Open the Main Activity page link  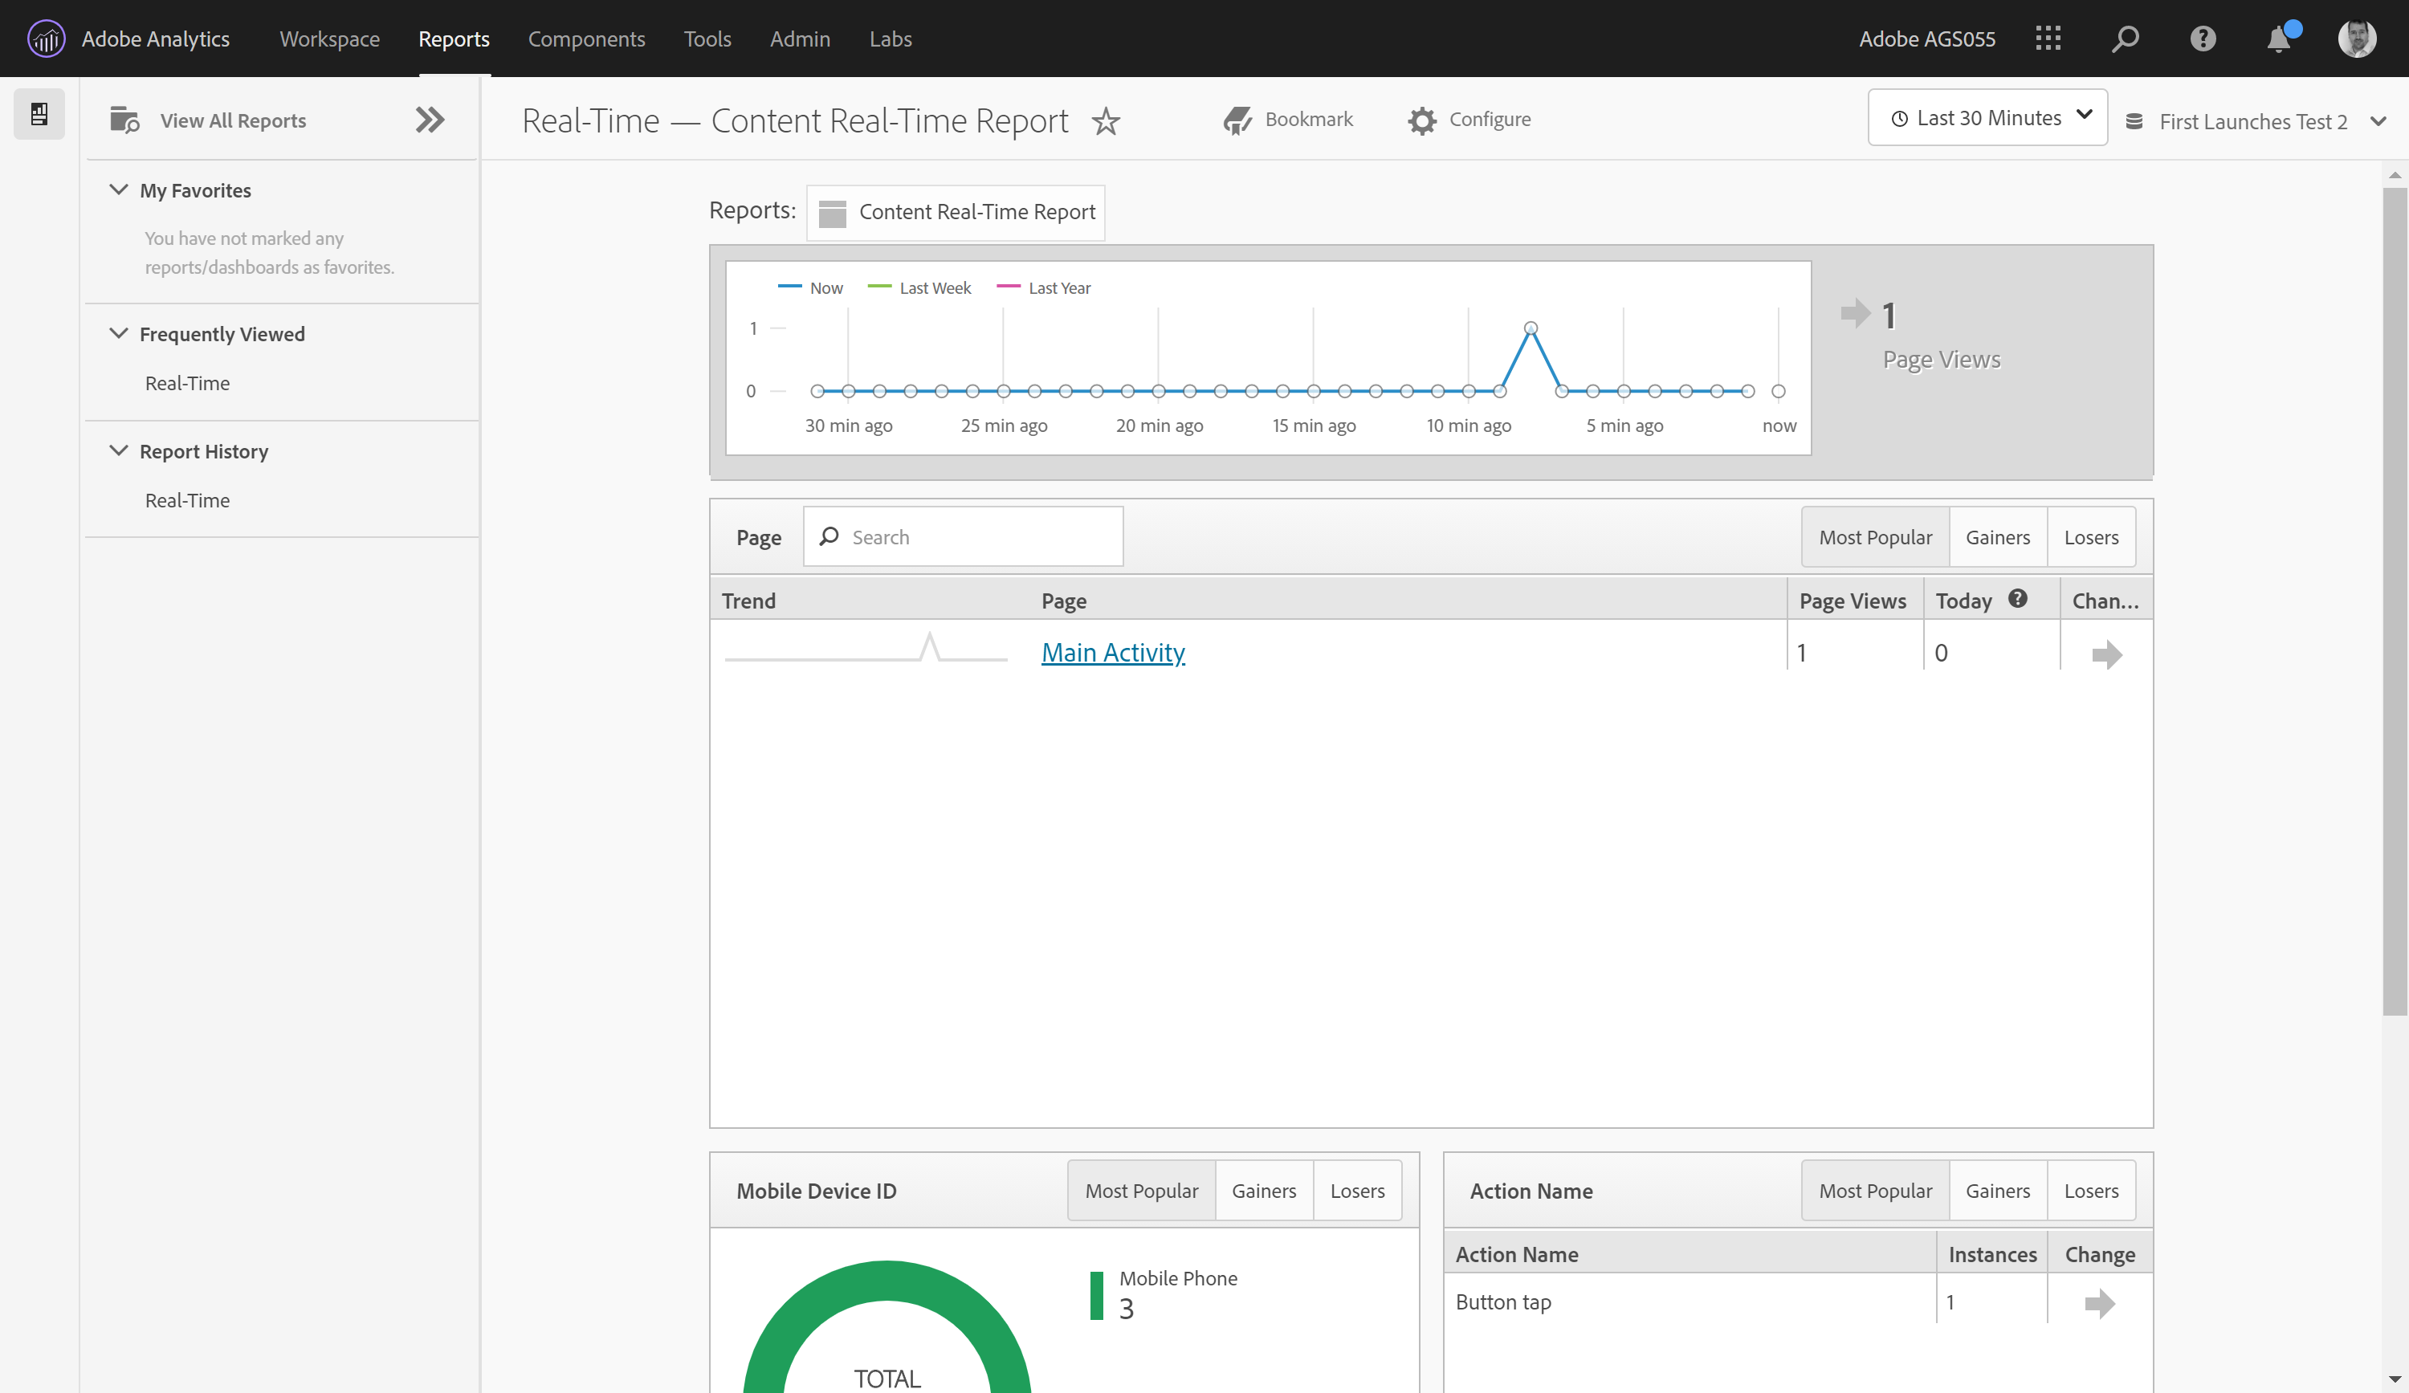[x=1113, y=652]
